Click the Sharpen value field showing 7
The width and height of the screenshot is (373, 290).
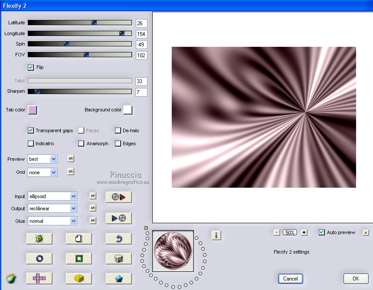point(141,92)
